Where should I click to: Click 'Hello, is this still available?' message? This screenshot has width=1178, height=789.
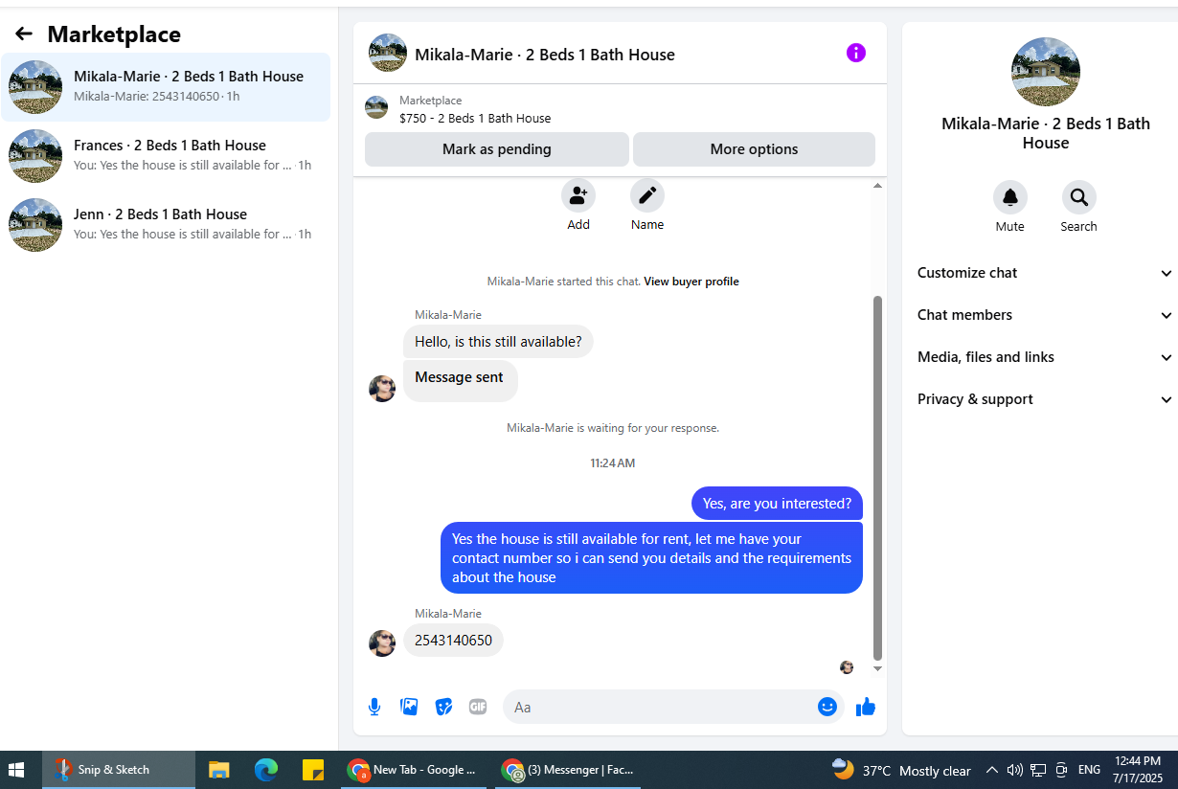coord(498,342)
